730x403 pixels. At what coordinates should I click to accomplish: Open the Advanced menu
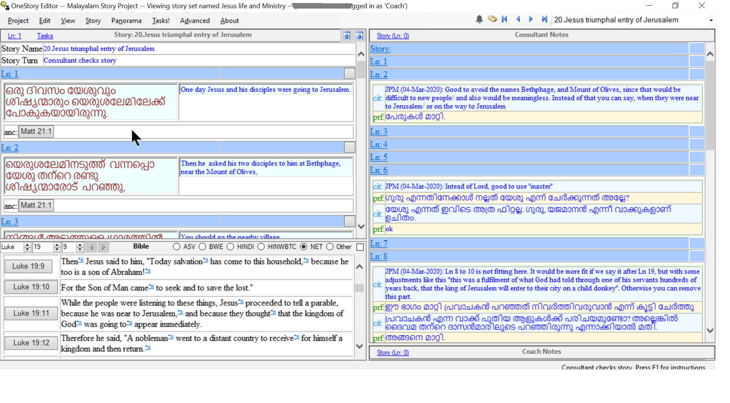(195, 21)
